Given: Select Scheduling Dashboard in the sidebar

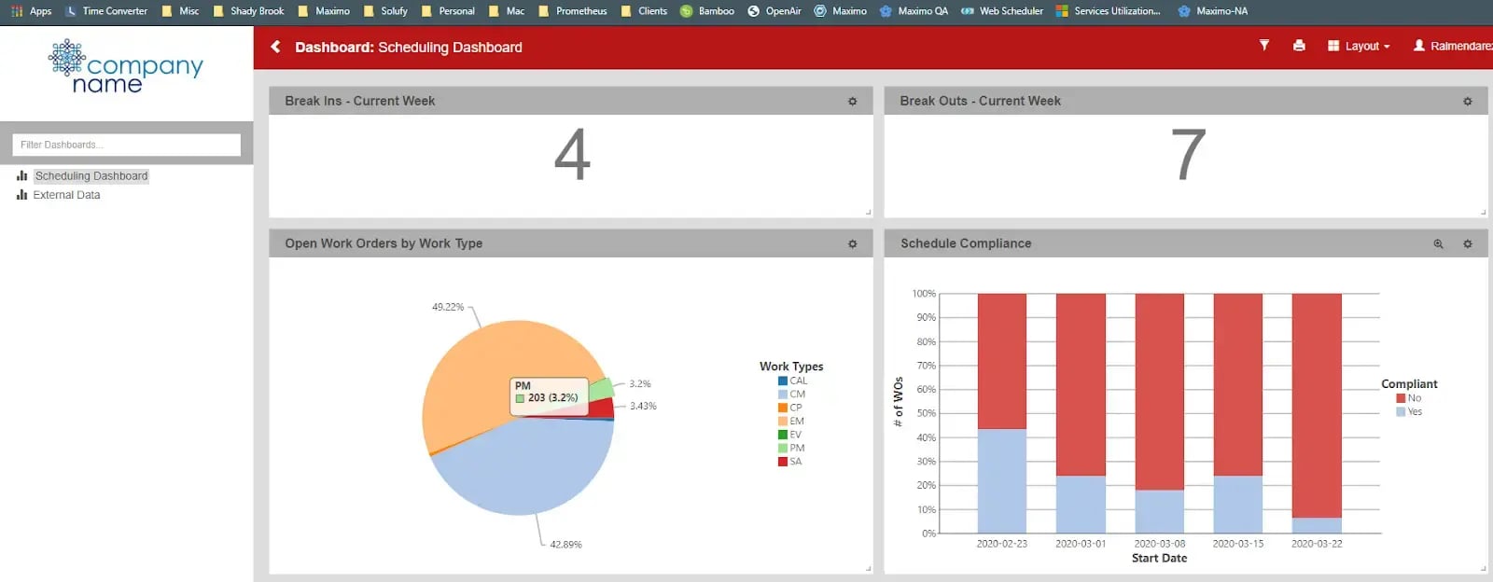Looking at the screenshot, I should pyautogui.click(x=91, y=176).
